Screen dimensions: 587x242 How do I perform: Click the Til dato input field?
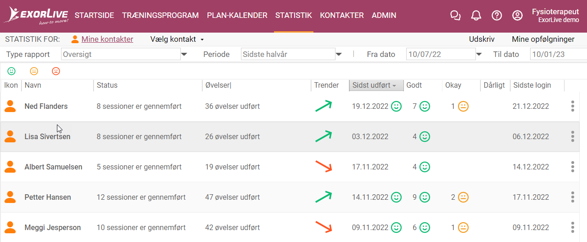click(x=559, y=54)
